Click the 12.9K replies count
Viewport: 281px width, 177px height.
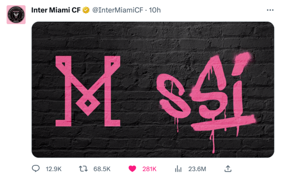[x=53, y=169]
